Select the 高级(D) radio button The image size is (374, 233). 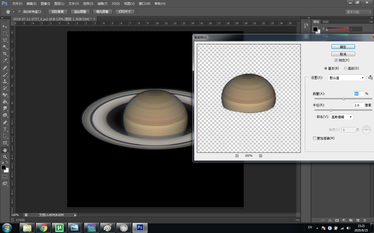point(345,68)
